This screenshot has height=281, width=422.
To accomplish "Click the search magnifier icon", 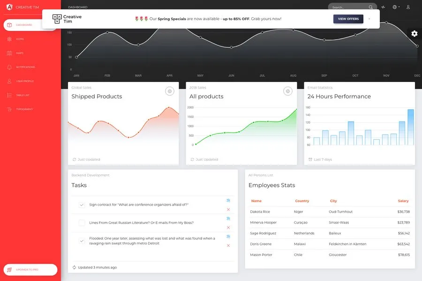I will coord(371,7).
